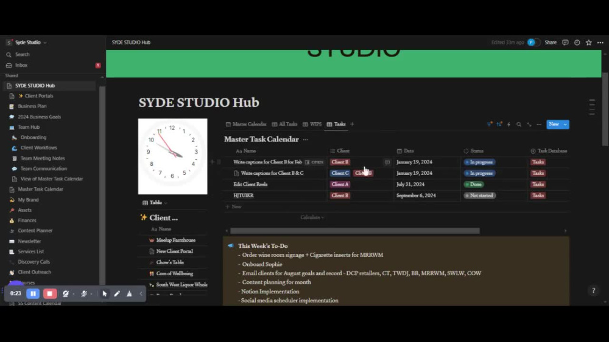609x342 pixels.
Task: Switch to the All Tasks tab
Action: point(284,125)
